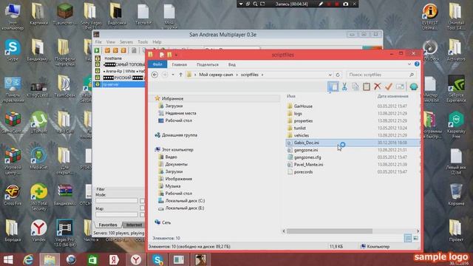
Task: Click the first orange icon in SA-MP toolbar
Action: pos(107,50)
